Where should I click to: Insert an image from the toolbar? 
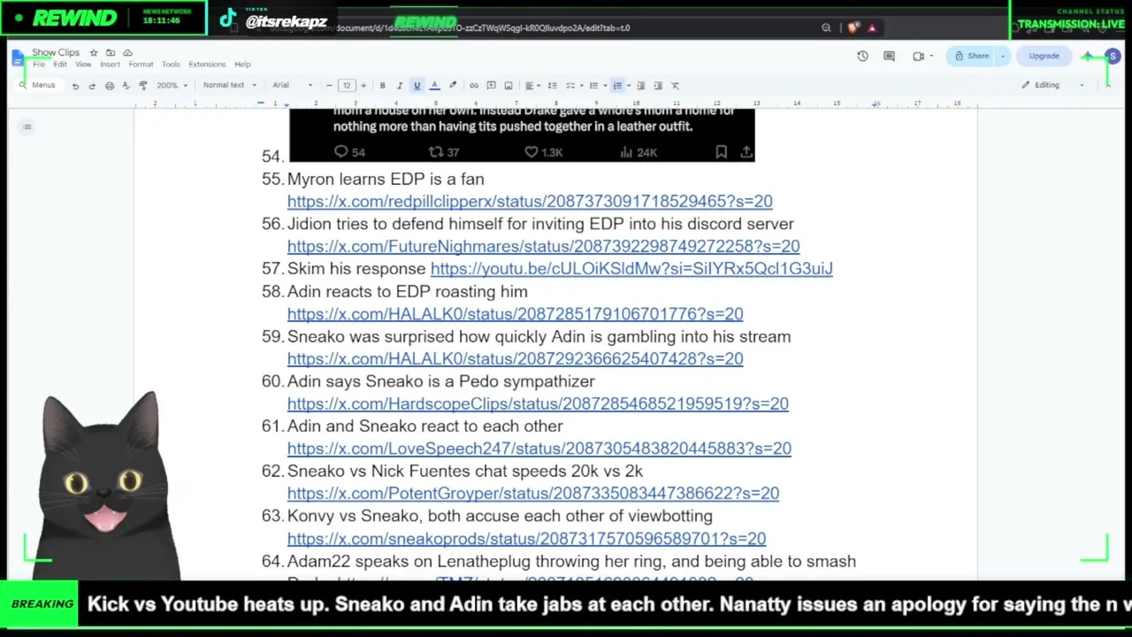508,86
